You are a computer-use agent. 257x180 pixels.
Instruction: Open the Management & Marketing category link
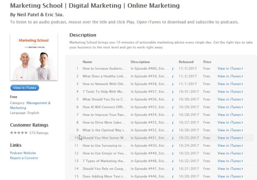click(x=30, y=105)
